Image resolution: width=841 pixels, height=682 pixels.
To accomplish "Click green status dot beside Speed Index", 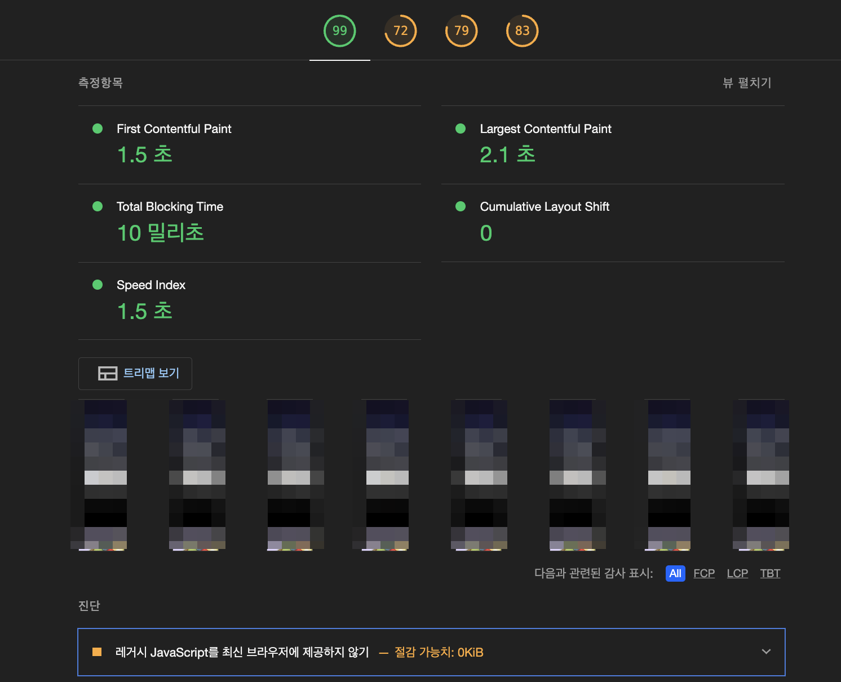I will pyautogui.click(x=98, y=285).
